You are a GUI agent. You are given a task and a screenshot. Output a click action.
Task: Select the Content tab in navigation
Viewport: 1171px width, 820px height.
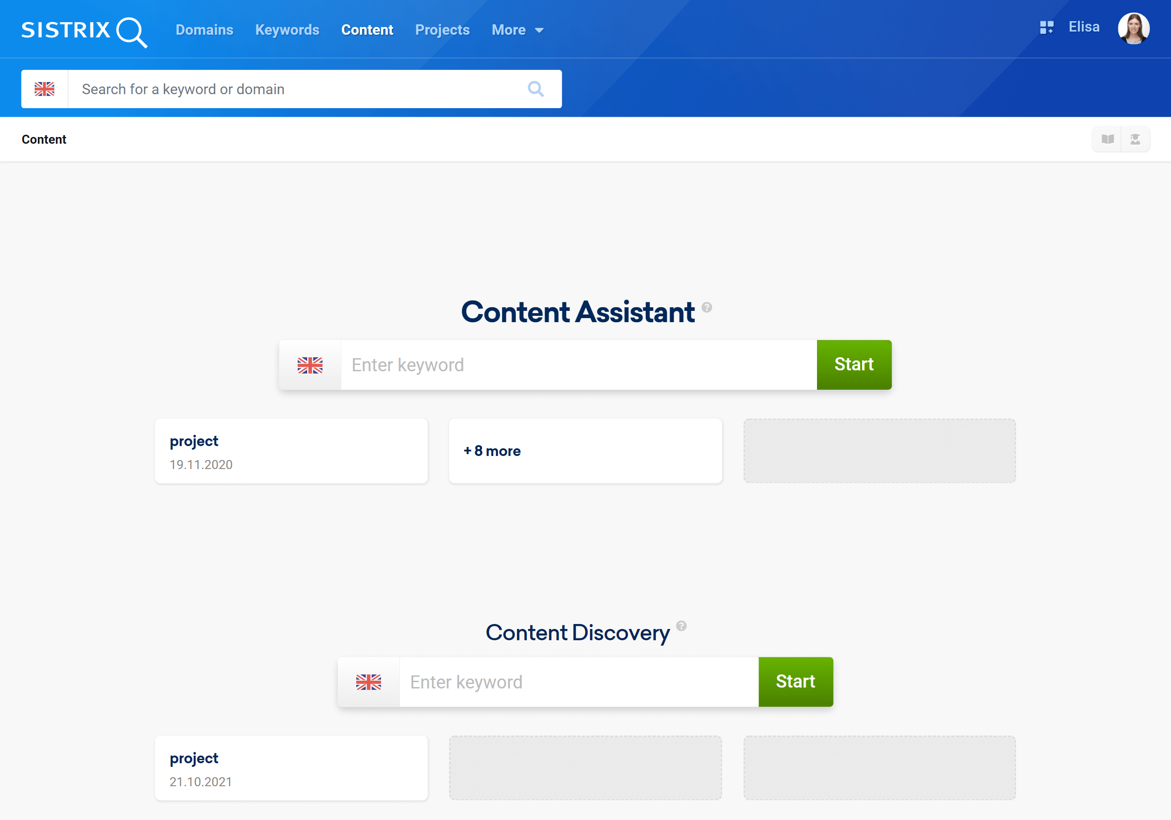(x=368, y=29)
